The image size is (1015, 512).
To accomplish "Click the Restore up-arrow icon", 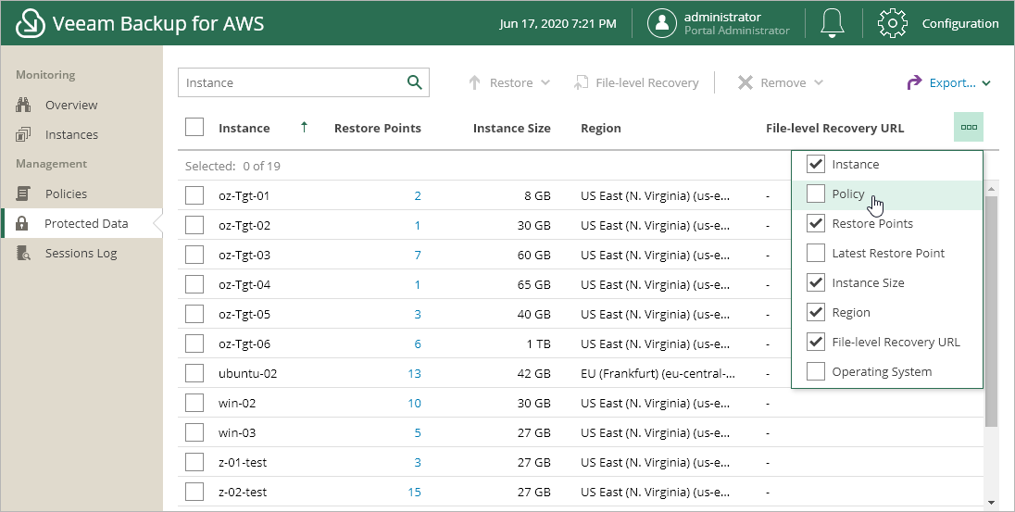I will point(474,82).
